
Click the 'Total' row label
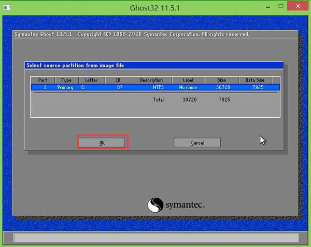click(x=158, y=100)
